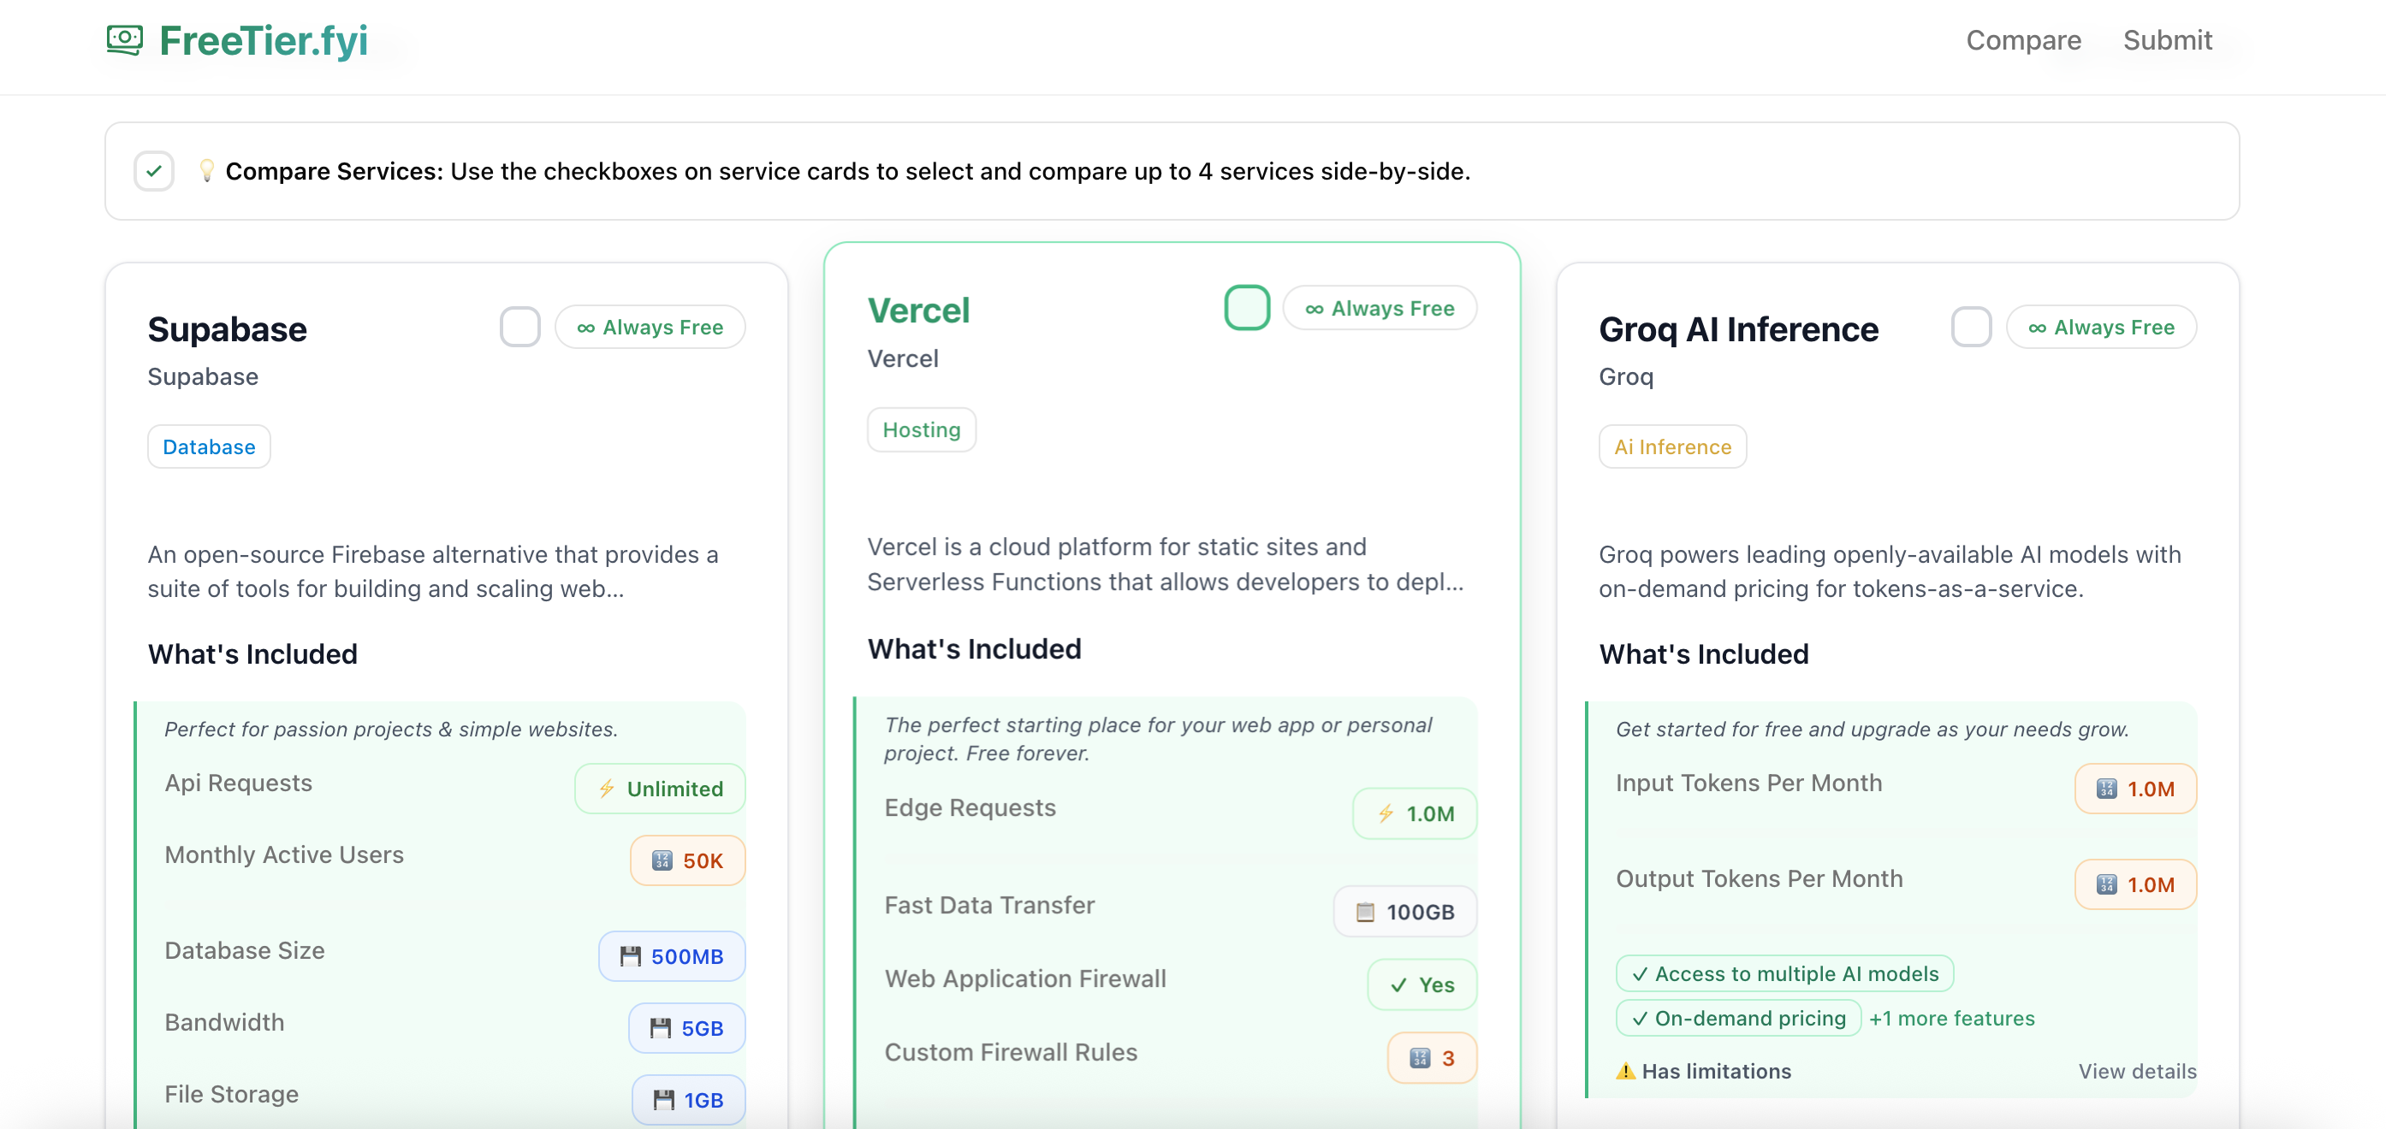
Task: Click the Has limitations warning icon
Action: pos(1625,1071)
